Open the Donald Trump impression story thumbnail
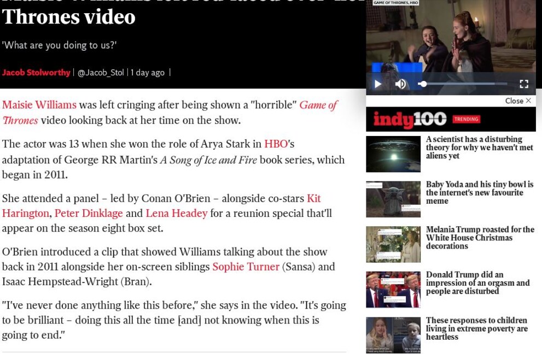Viewport: 542px width, 354px height. point(393,290)
